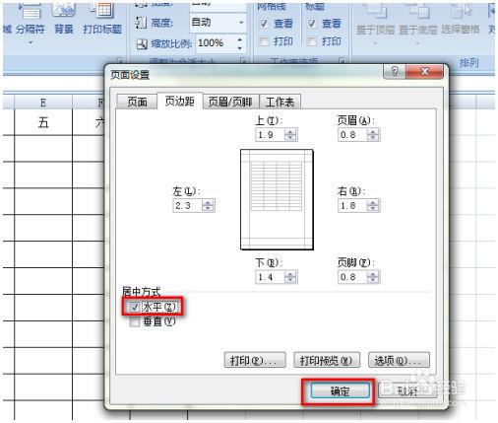This screenshot has height=423, width=498.
Task: Click the 打印预览 print preview button
Action: tap(327, 360)
